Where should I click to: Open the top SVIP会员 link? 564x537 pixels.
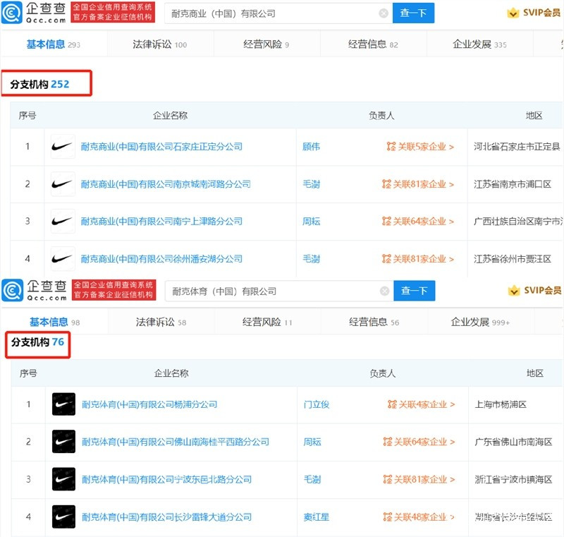click(541, 13)
